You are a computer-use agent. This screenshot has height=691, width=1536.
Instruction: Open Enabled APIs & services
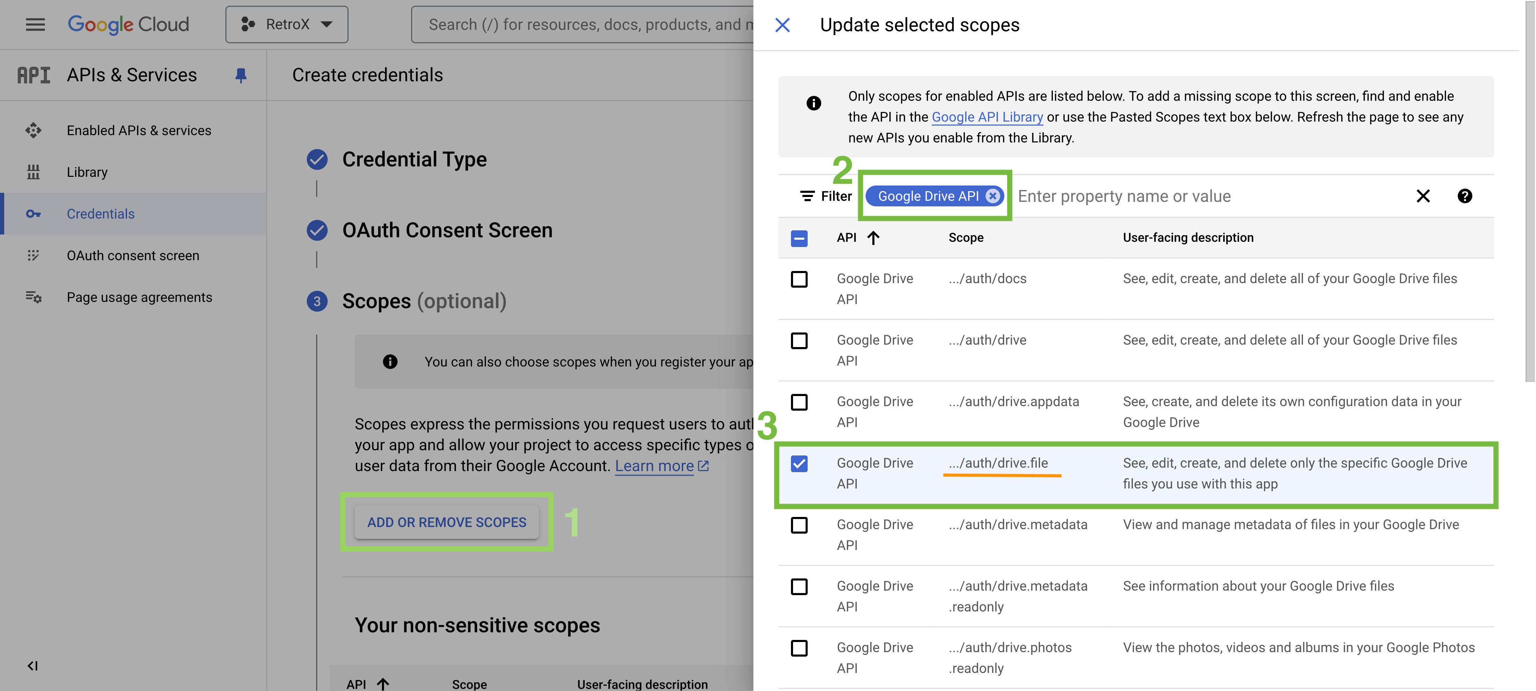[139, 131]
